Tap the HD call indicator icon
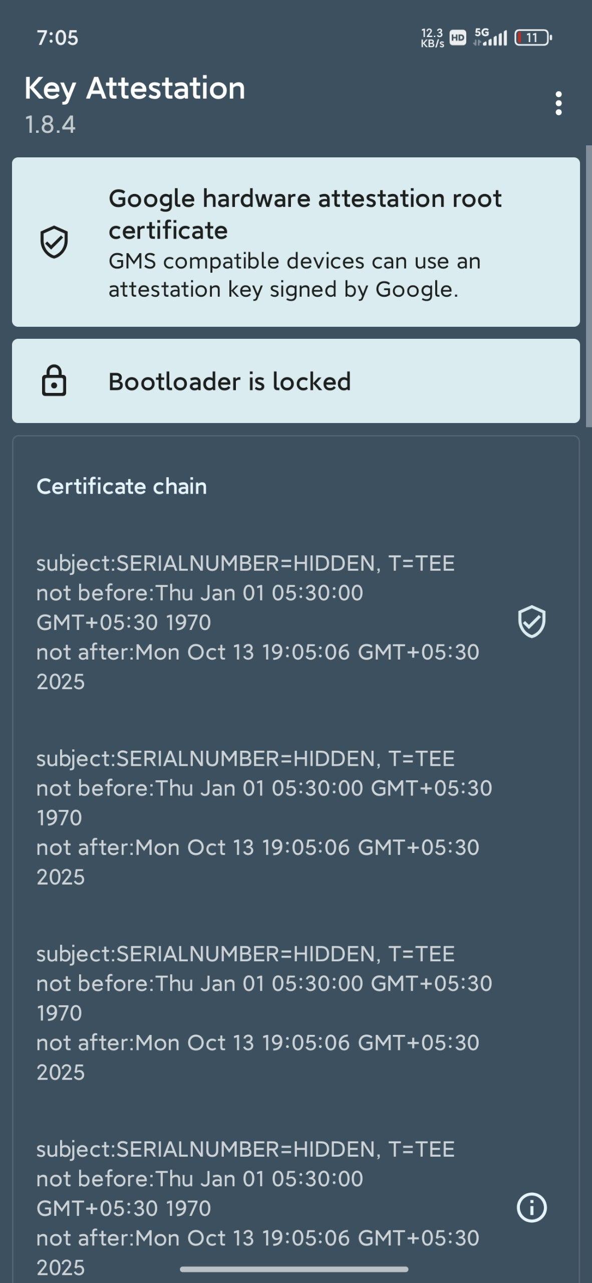 tap(458, 38)
